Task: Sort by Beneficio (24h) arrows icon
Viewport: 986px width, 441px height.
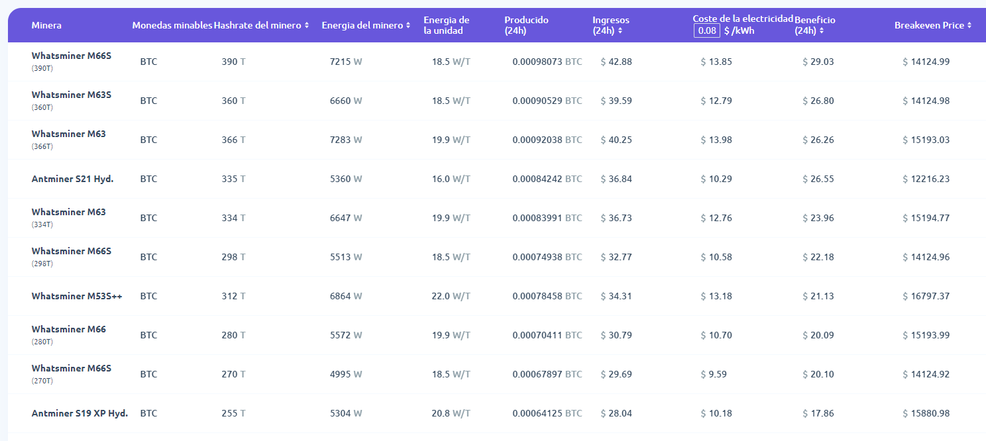Action: tap(822, 30)
